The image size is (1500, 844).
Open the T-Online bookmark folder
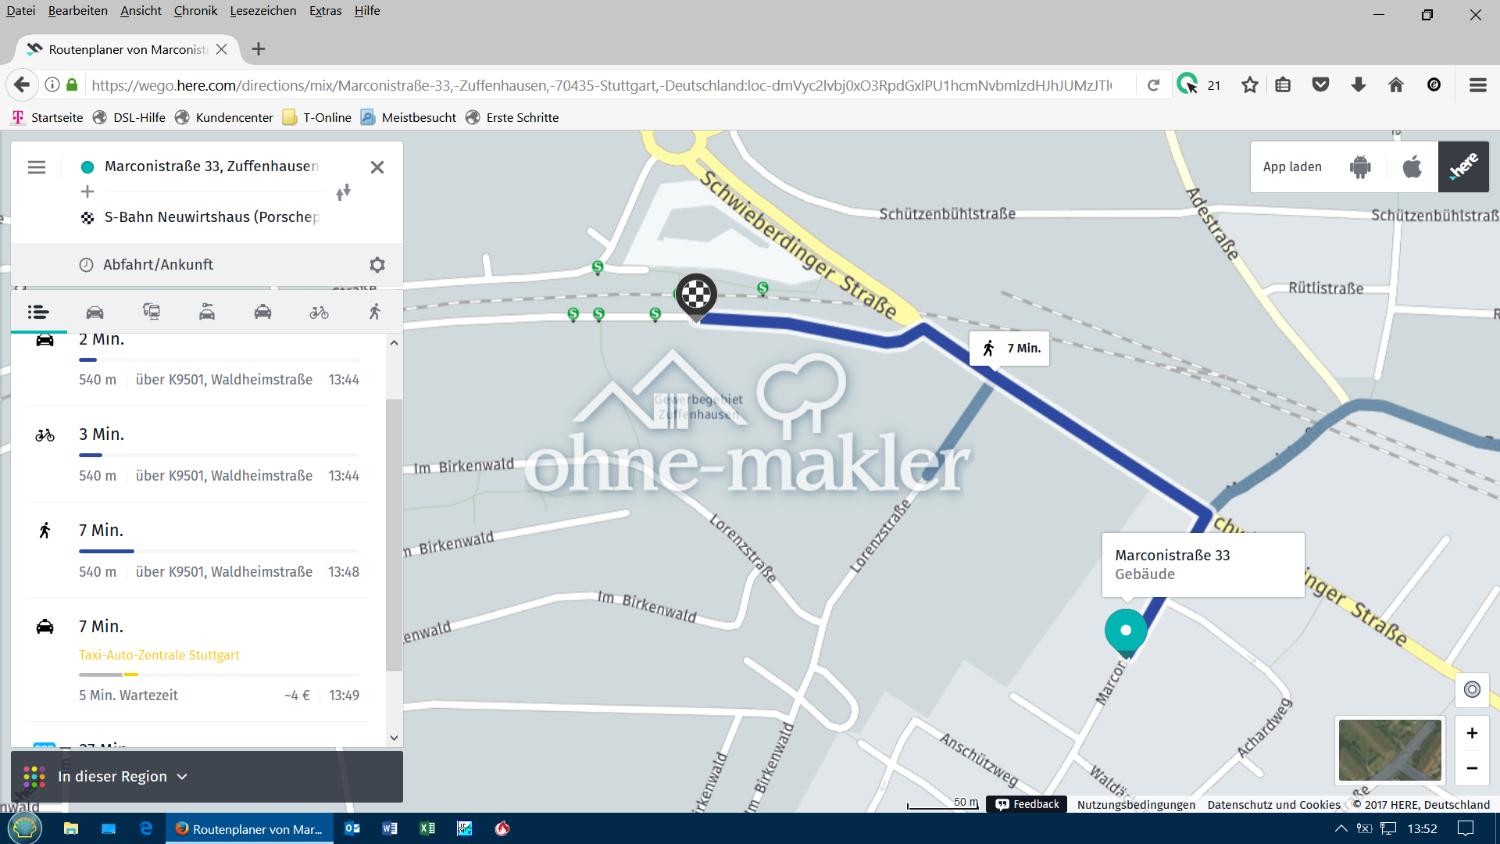(x=317, y=117)
